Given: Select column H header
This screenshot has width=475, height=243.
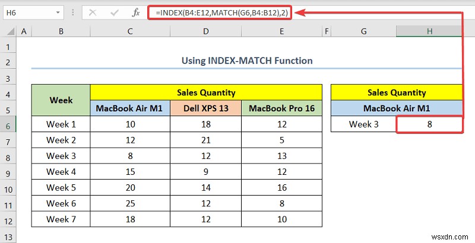Looking at the screenshot, I should 429,31.
